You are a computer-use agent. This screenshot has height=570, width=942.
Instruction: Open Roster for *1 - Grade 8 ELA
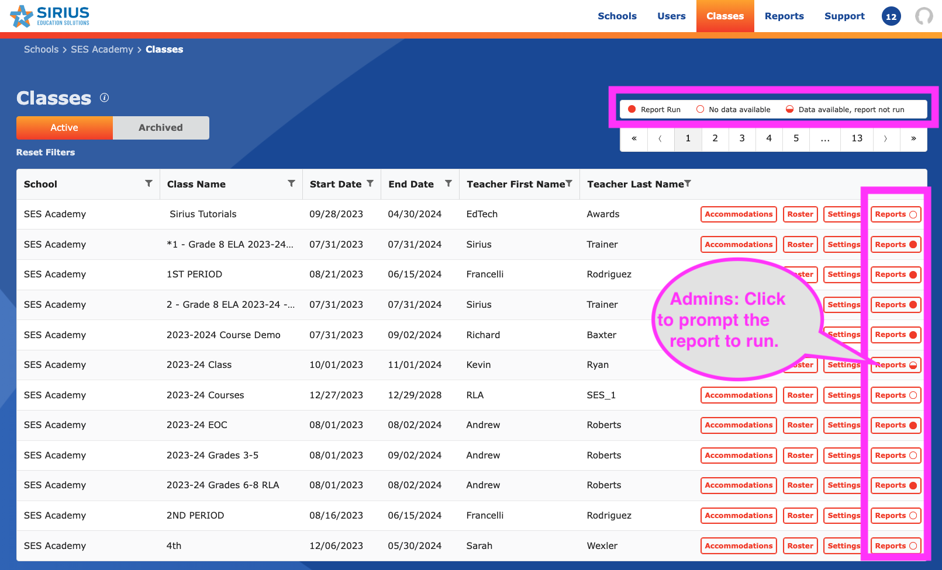pos(800,245)
